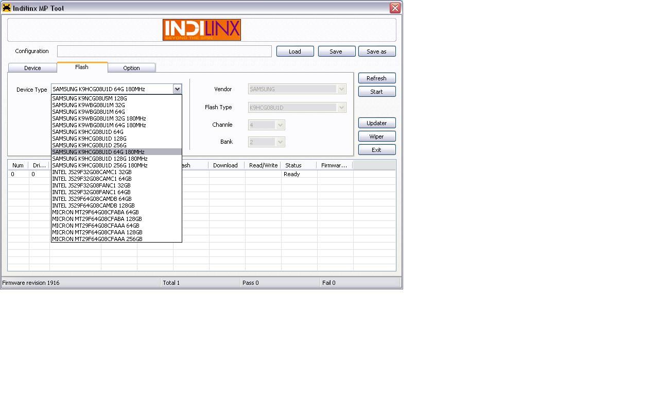Select MICRON MT29F64G08CFAAA 256GB

(x=116, y=239)
